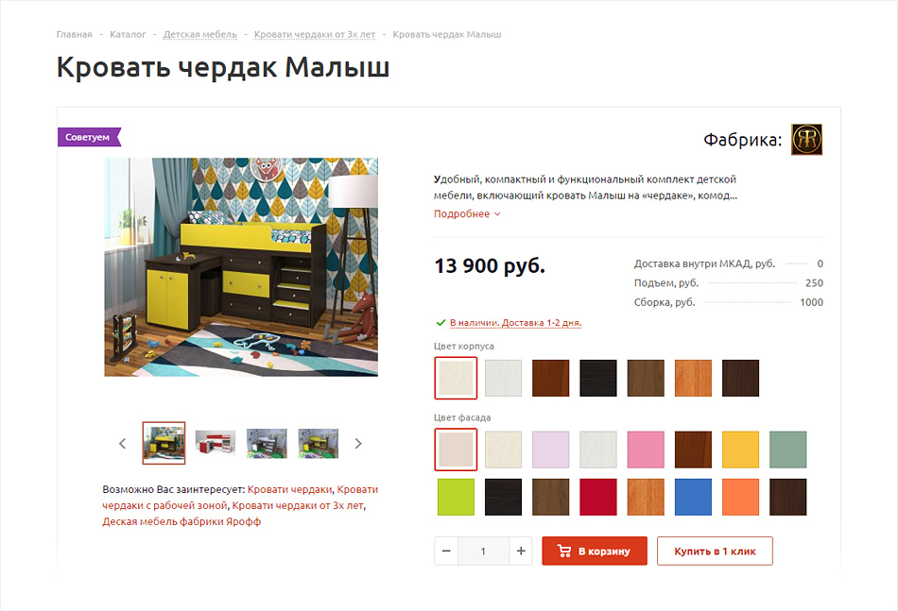The height and width of the screenshot is (611, 898).
Task: Go to the Каталог breadcrumb
Action: pos(128,34)
